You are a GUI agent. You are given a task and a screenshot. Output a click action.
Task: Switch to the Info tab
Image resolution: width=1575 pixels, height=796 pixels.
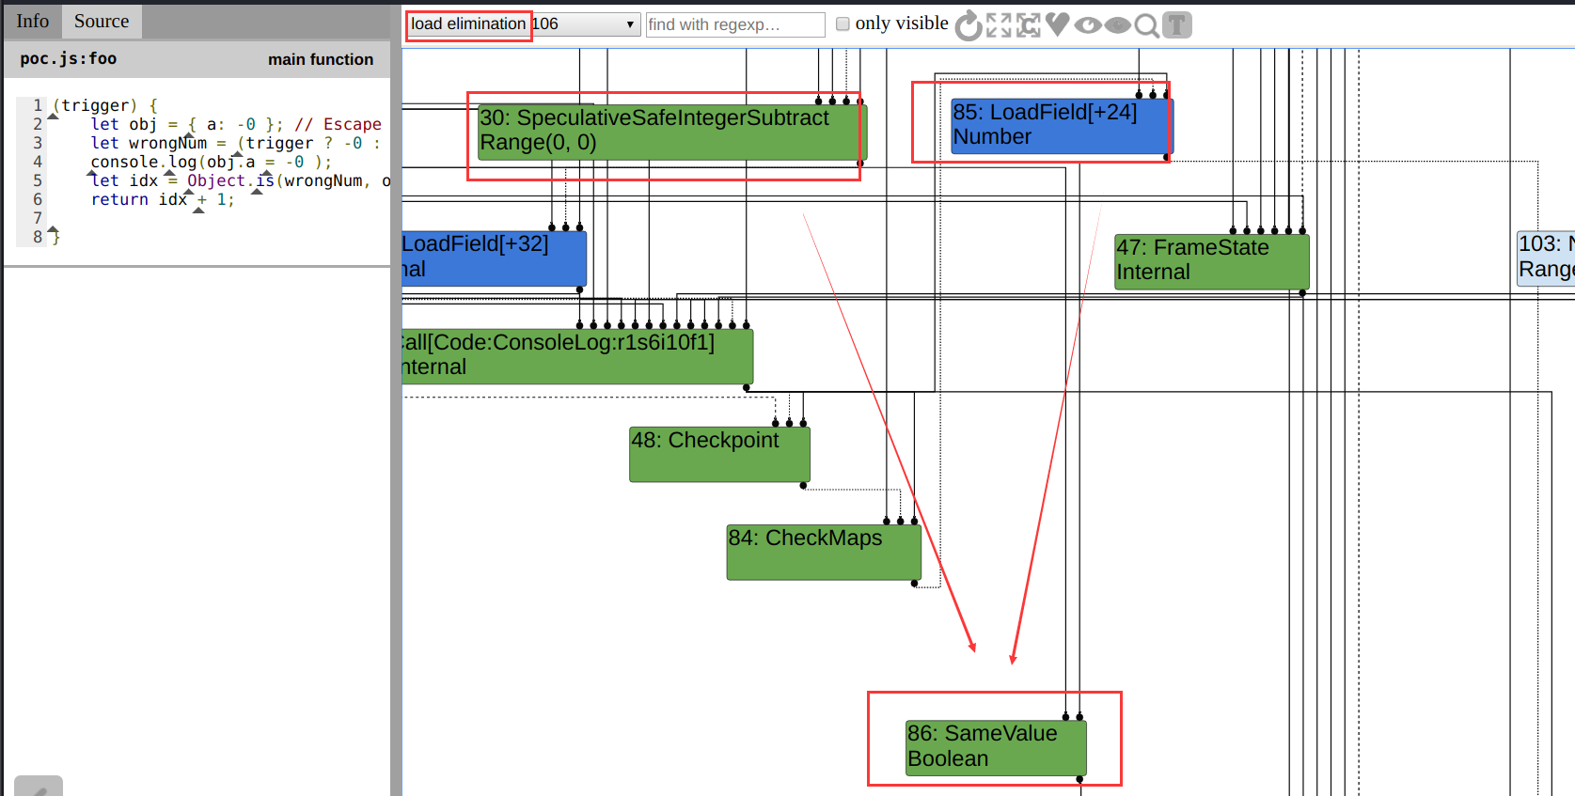[32, 21]
